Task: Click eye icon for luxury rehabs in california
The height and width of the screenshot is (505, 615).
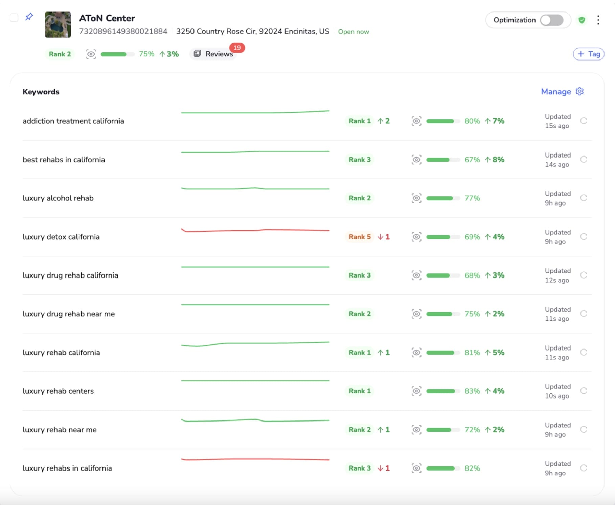Action: (416, 468)
